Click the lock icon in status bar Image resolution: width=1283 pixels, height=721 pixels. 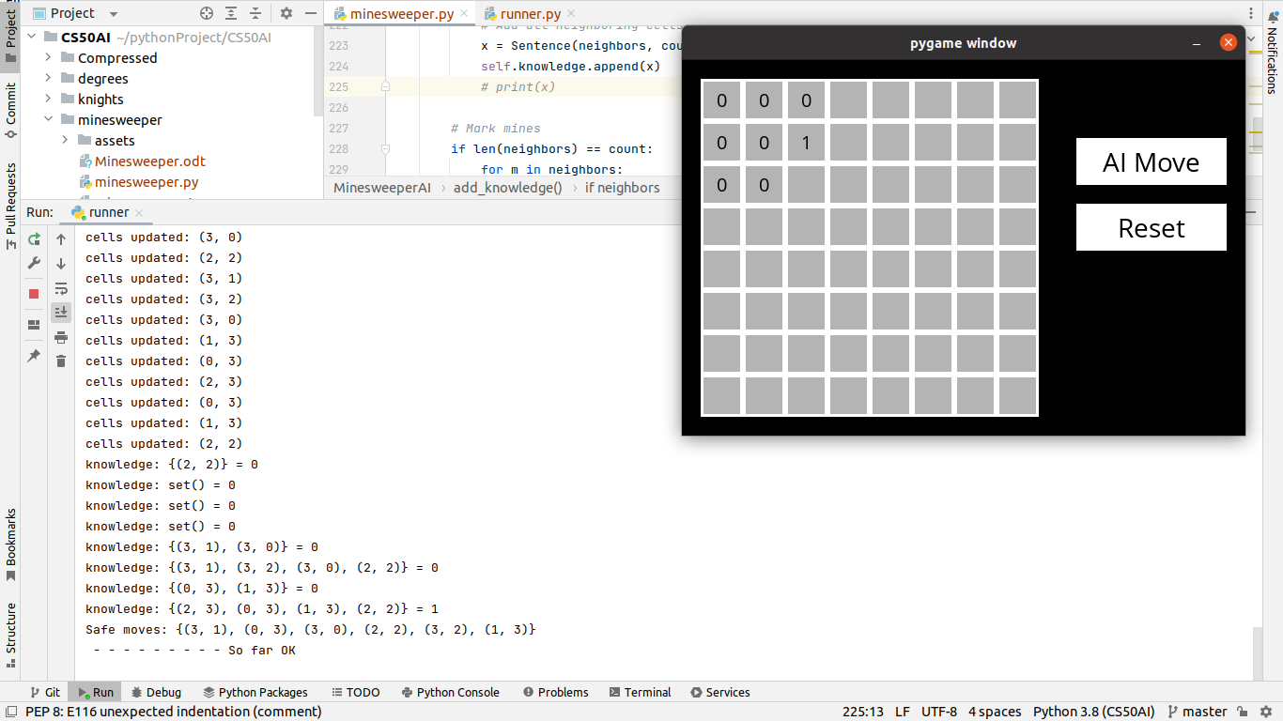click(1242, 712)
